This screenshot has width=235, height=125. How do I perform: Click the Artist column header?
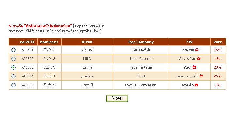click(87, 42)
